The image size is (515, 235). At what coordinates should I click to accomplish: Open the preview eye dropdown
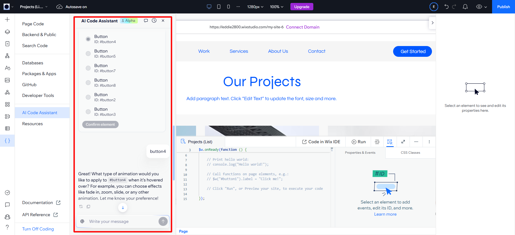[x=481, y=7]
